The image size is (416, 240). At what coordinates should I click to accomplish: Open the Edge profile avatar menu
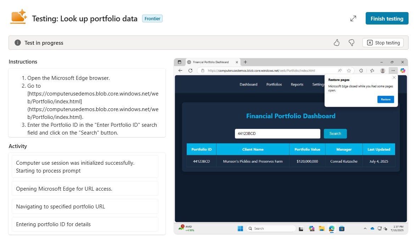[x=382, y=70]
